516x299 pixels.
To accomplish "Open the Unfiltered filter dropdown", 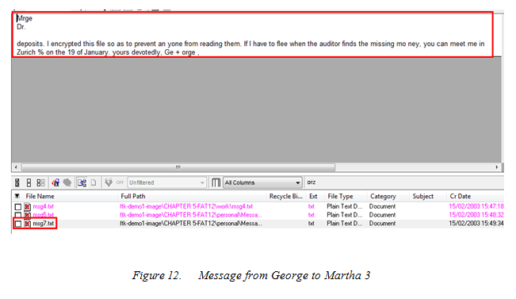I will coord(166,182).
